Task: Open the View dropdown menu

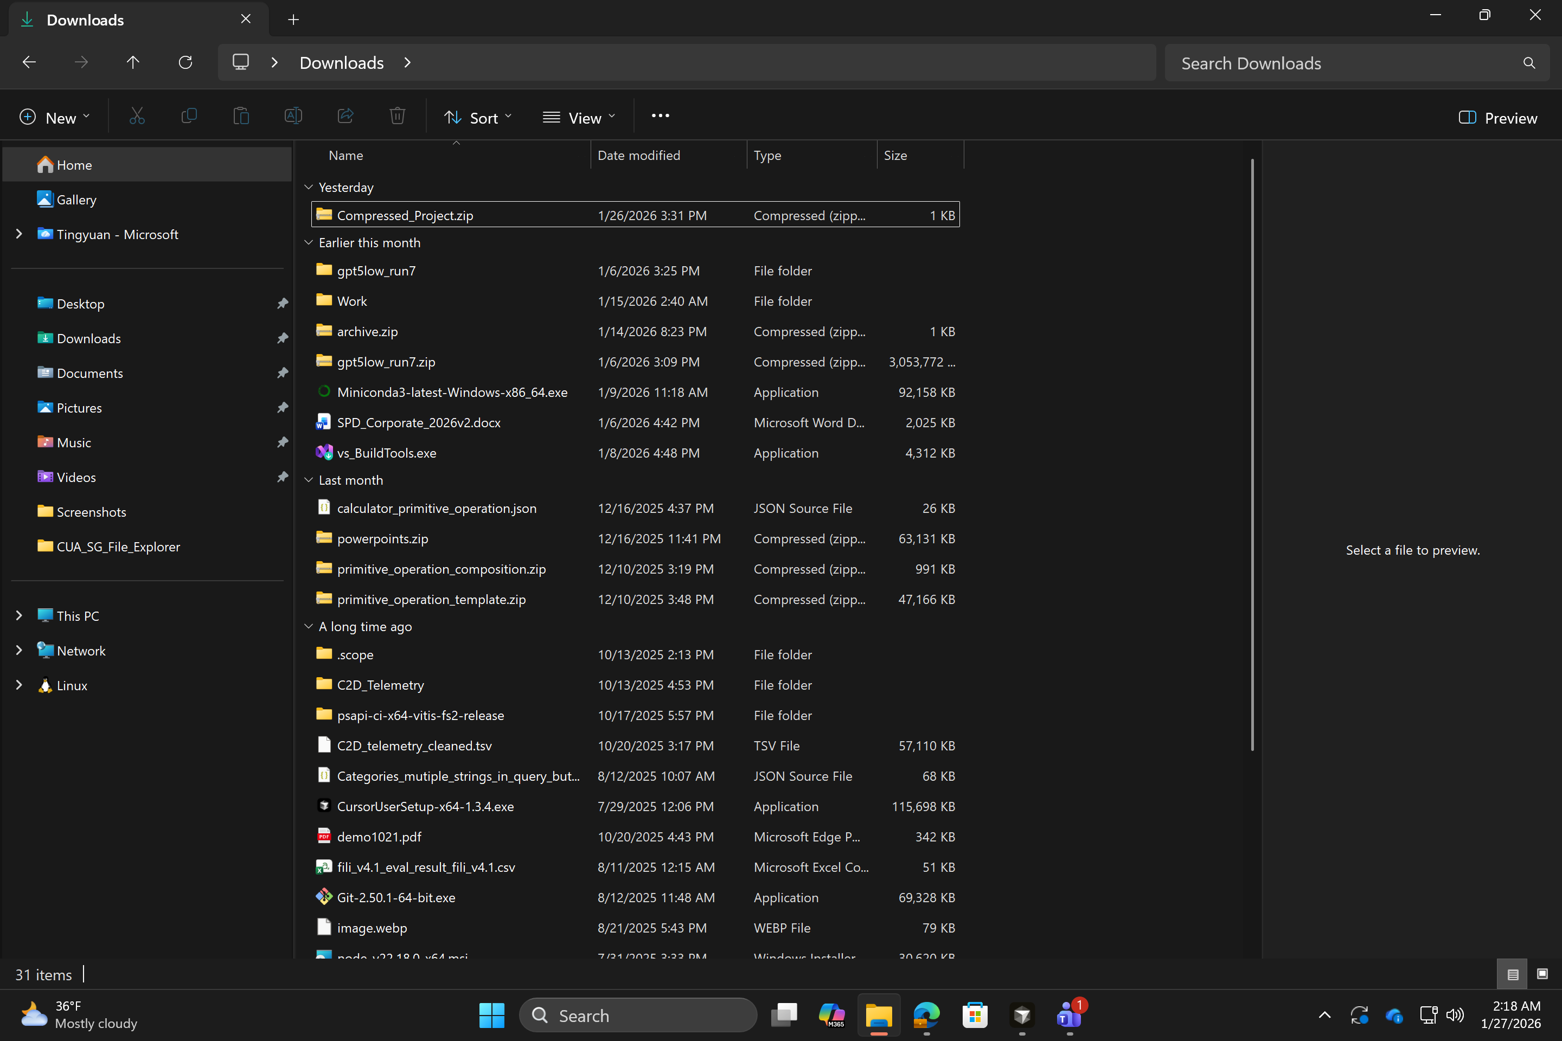Action: pos(579,118)
